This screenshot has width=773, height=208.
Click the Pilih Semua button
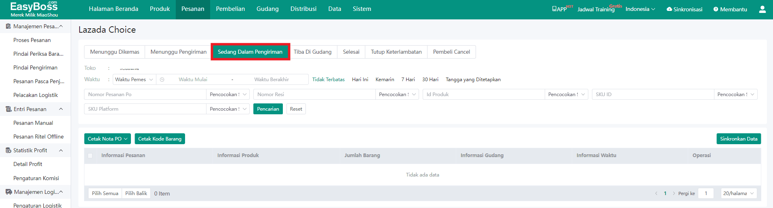click(105, 193)
